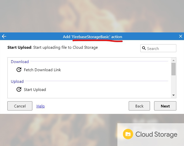Click the Start Upload action icon
Screen dimensions: 184x146
pyautogui.click(x=19, y=89)
